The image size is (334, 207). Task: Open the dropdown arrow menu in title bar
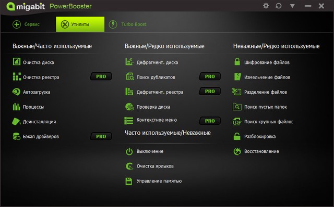[292, 6]
